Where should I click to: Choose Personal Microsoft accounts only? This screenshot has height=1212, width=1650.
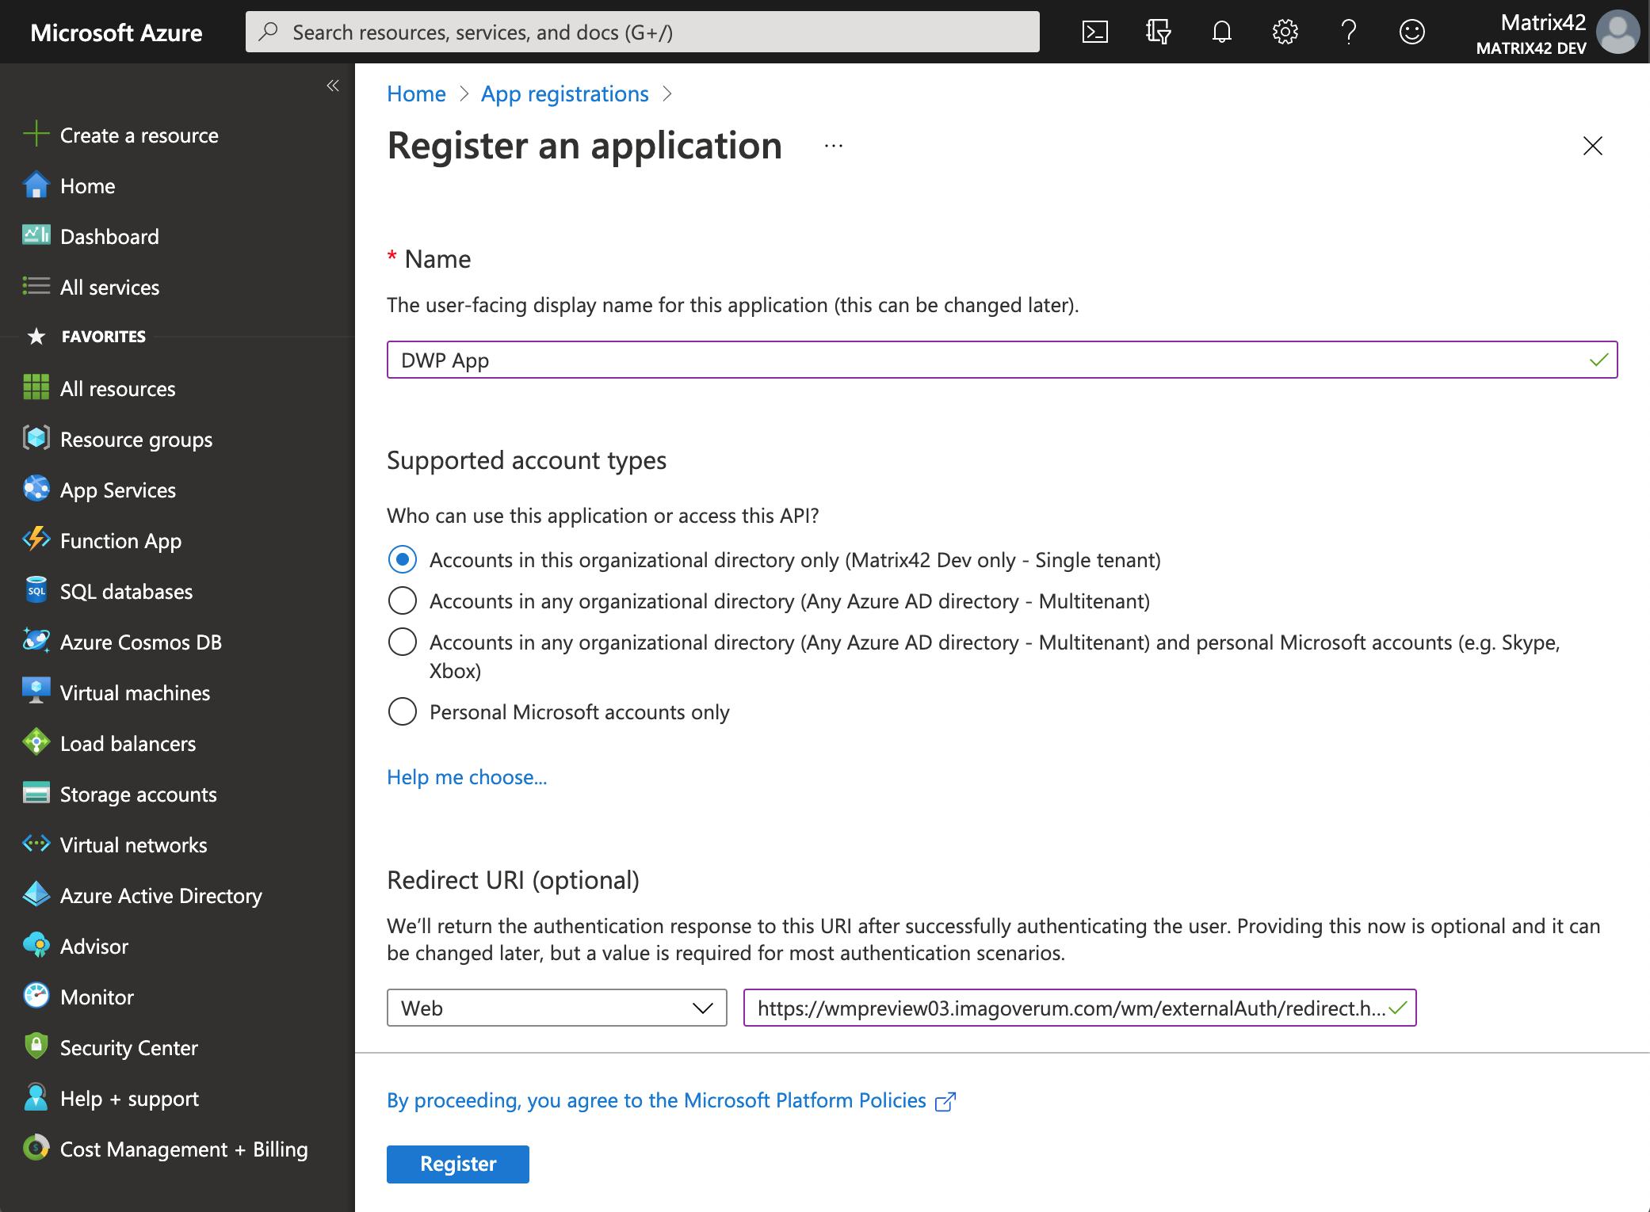point(403,712)
